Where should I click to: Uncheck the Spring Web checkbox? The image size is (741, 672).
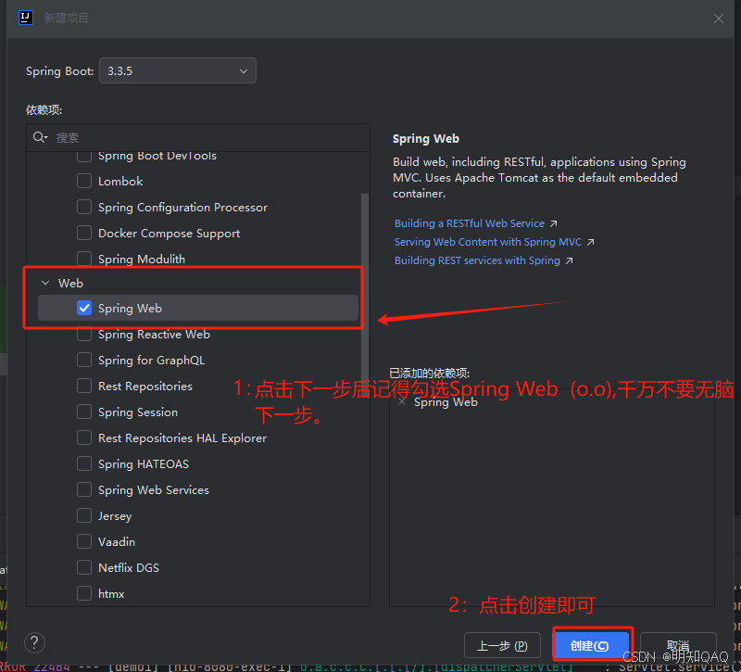pyautogui.click(x=84, y=308)
